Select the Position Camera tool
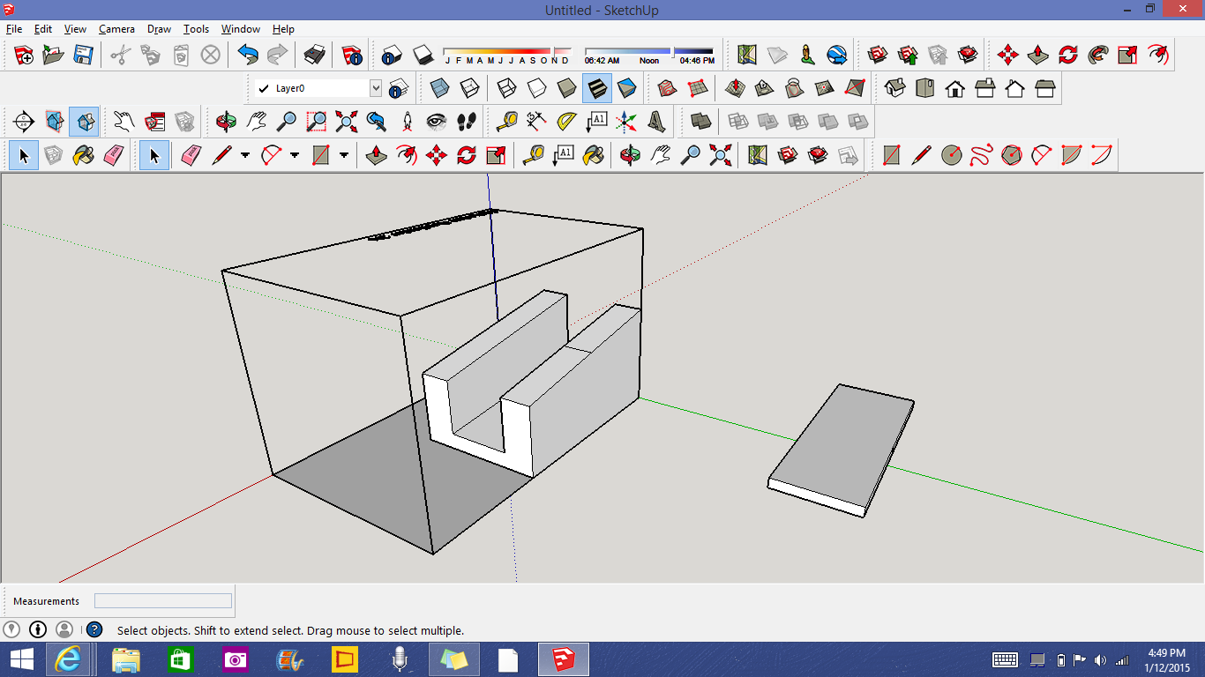The width and height of the screenshot is (1205, 677). click(407, 122)
